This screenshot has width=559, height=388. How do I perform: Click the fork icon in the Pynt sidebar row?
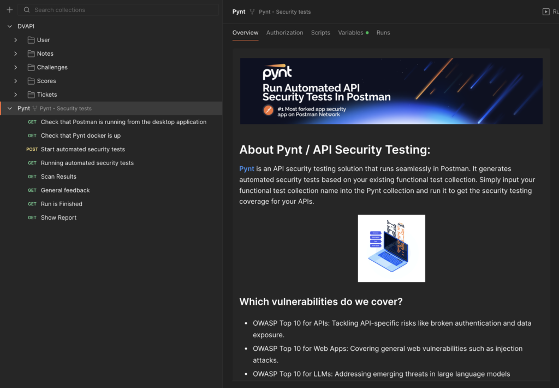click(x=35, y=109)
